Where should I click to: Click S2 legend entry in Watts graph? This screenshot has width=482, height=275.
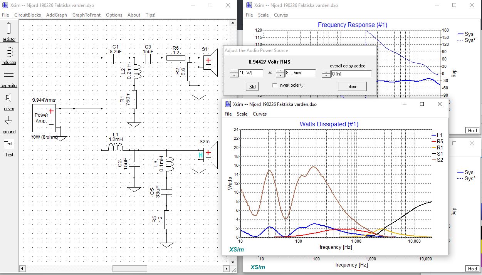click(437, 160)
